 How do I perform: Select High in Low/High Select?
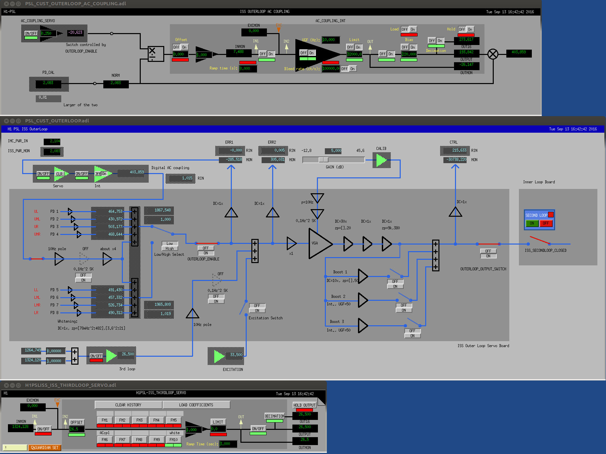[x=170, y=249]
